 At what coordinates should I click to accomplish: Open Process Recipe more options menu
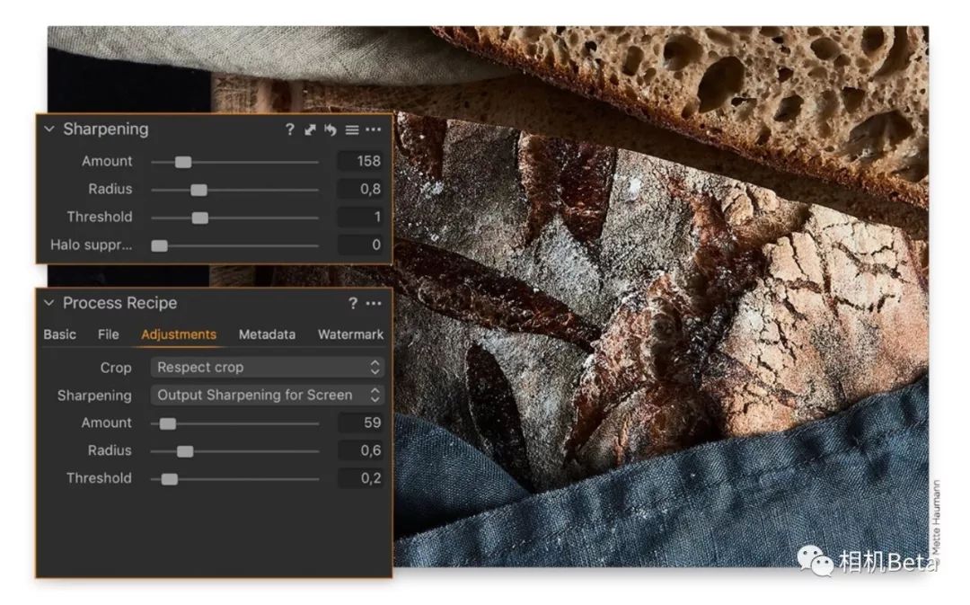pyautogui.click(x=374, y=304)
